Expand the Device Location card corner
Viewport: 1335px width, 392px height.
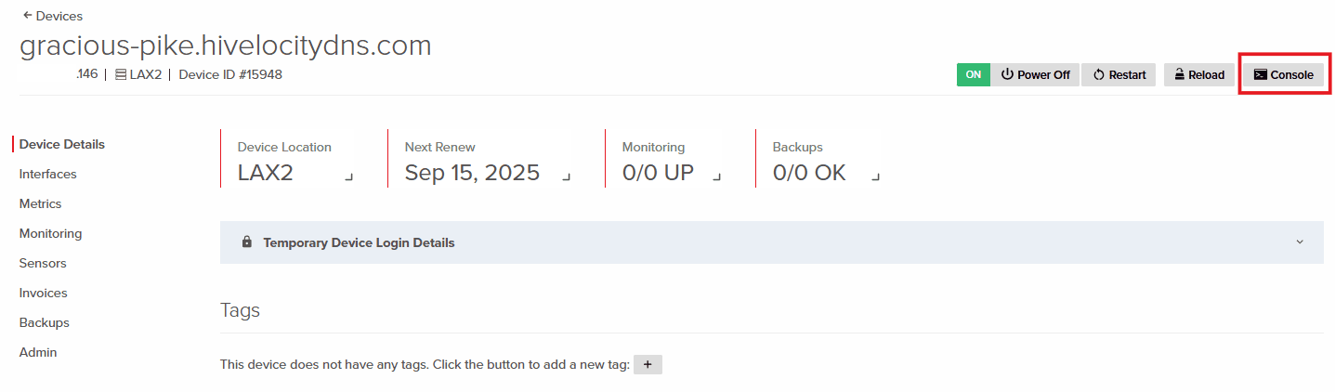(x=349, y=176)
